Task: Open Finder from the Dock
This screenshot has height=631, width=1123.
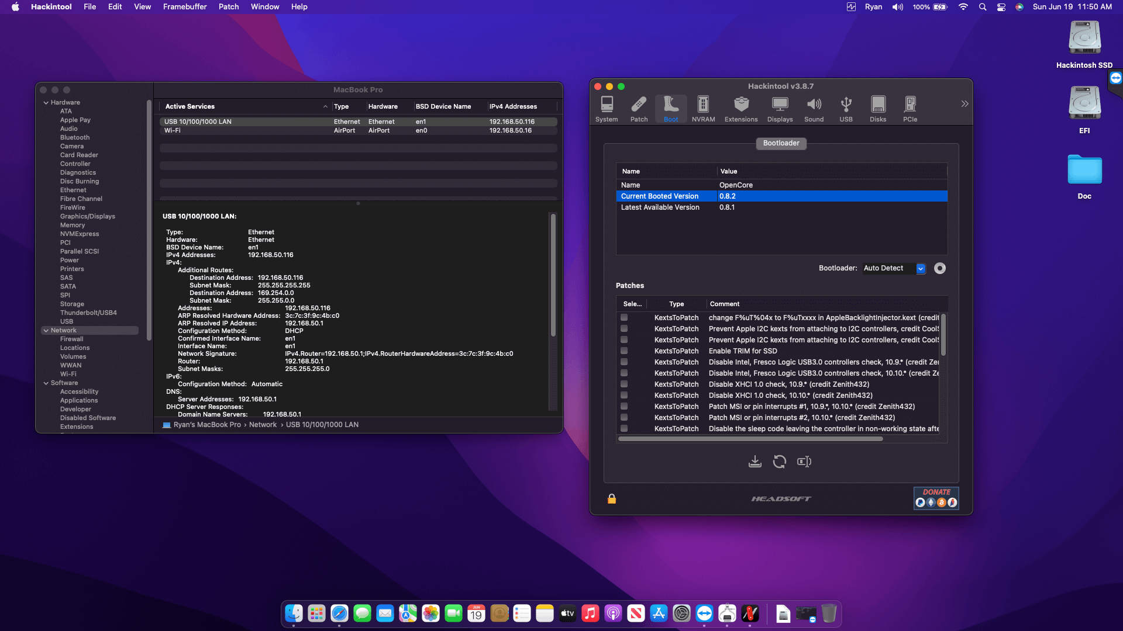Action: click(x=294, y=613)
